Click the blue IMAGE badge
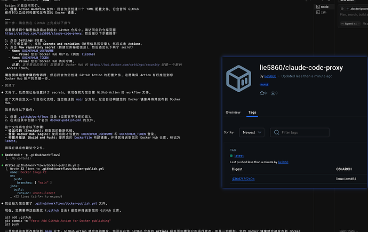Screen dimensions: 368x232 pos(264,85)
